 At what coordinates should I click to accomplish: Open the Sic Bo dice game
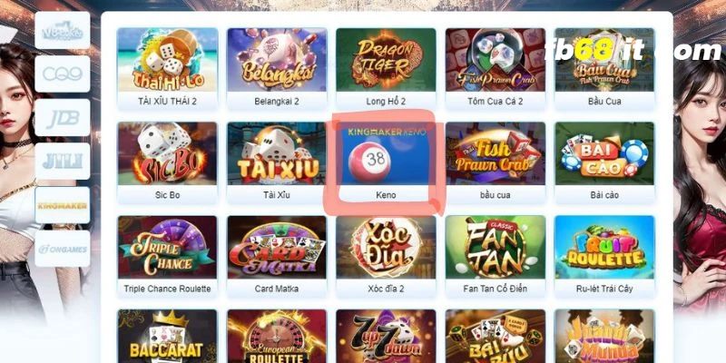pyautogui.click(x=167, y=162)
